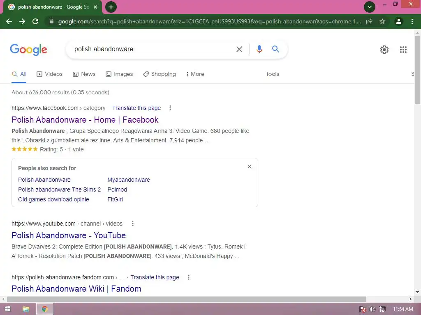Open File Explorer from the taskbar

pos(26,309)
